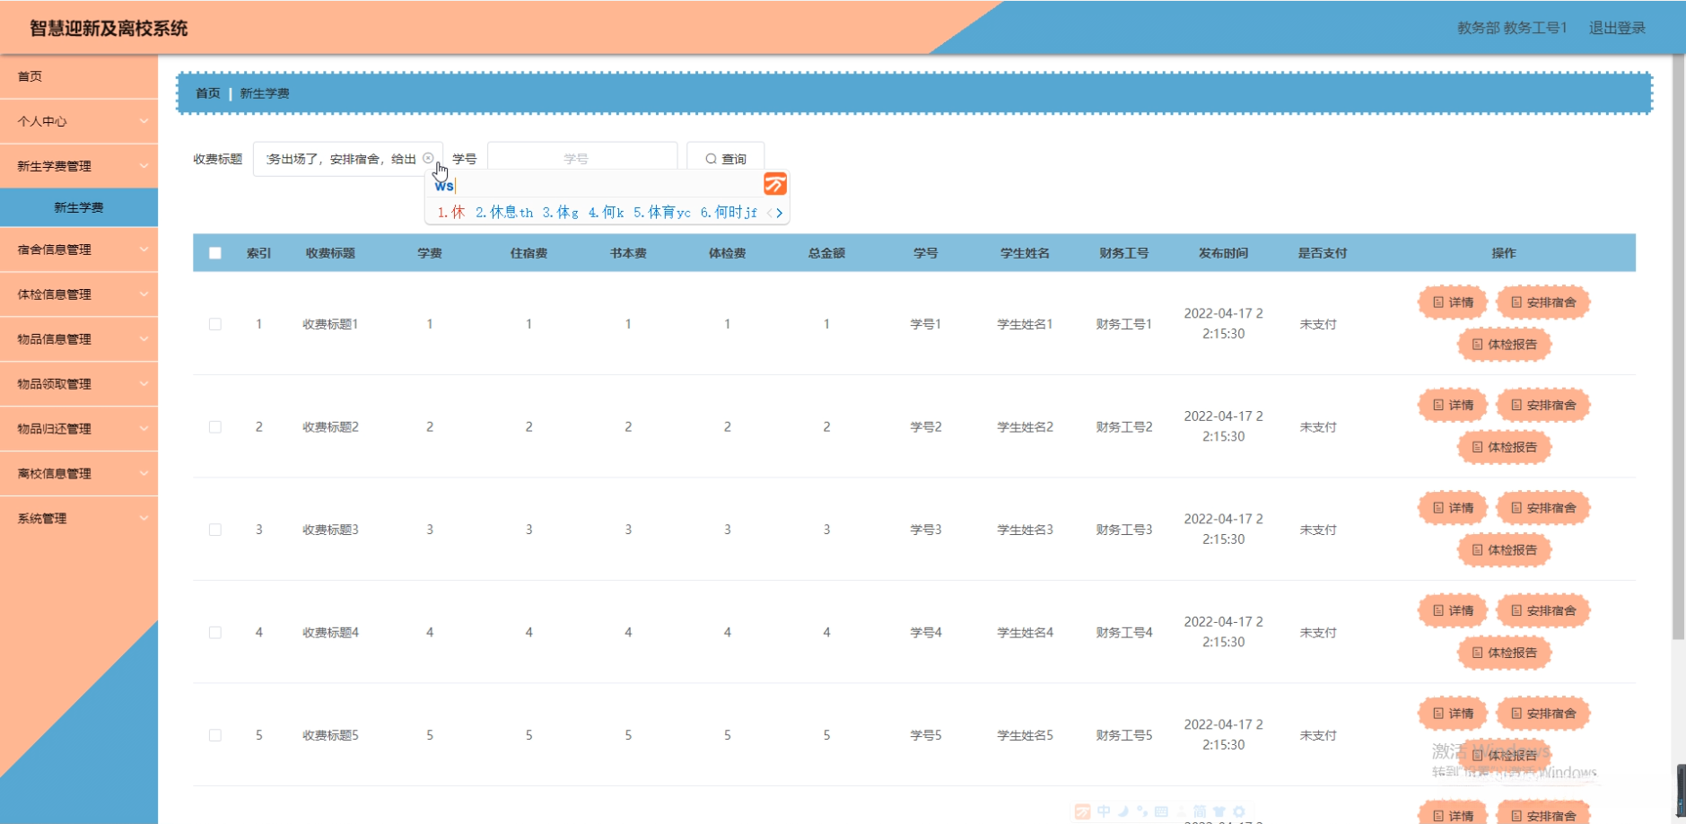
Task: Click 安排宿舍 for 收费标题2 row
Action: [x=1543, y=405]
